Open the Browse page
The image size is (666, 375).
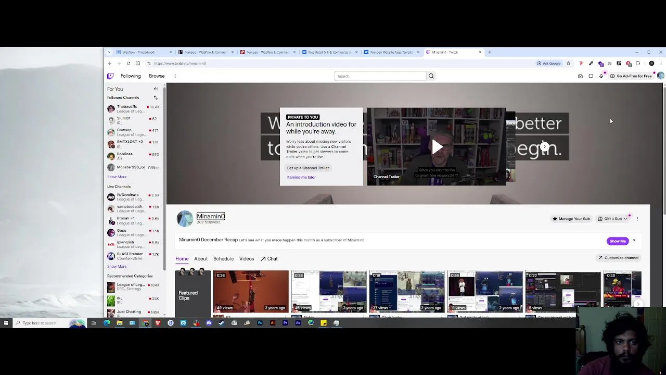click(157, 76)
